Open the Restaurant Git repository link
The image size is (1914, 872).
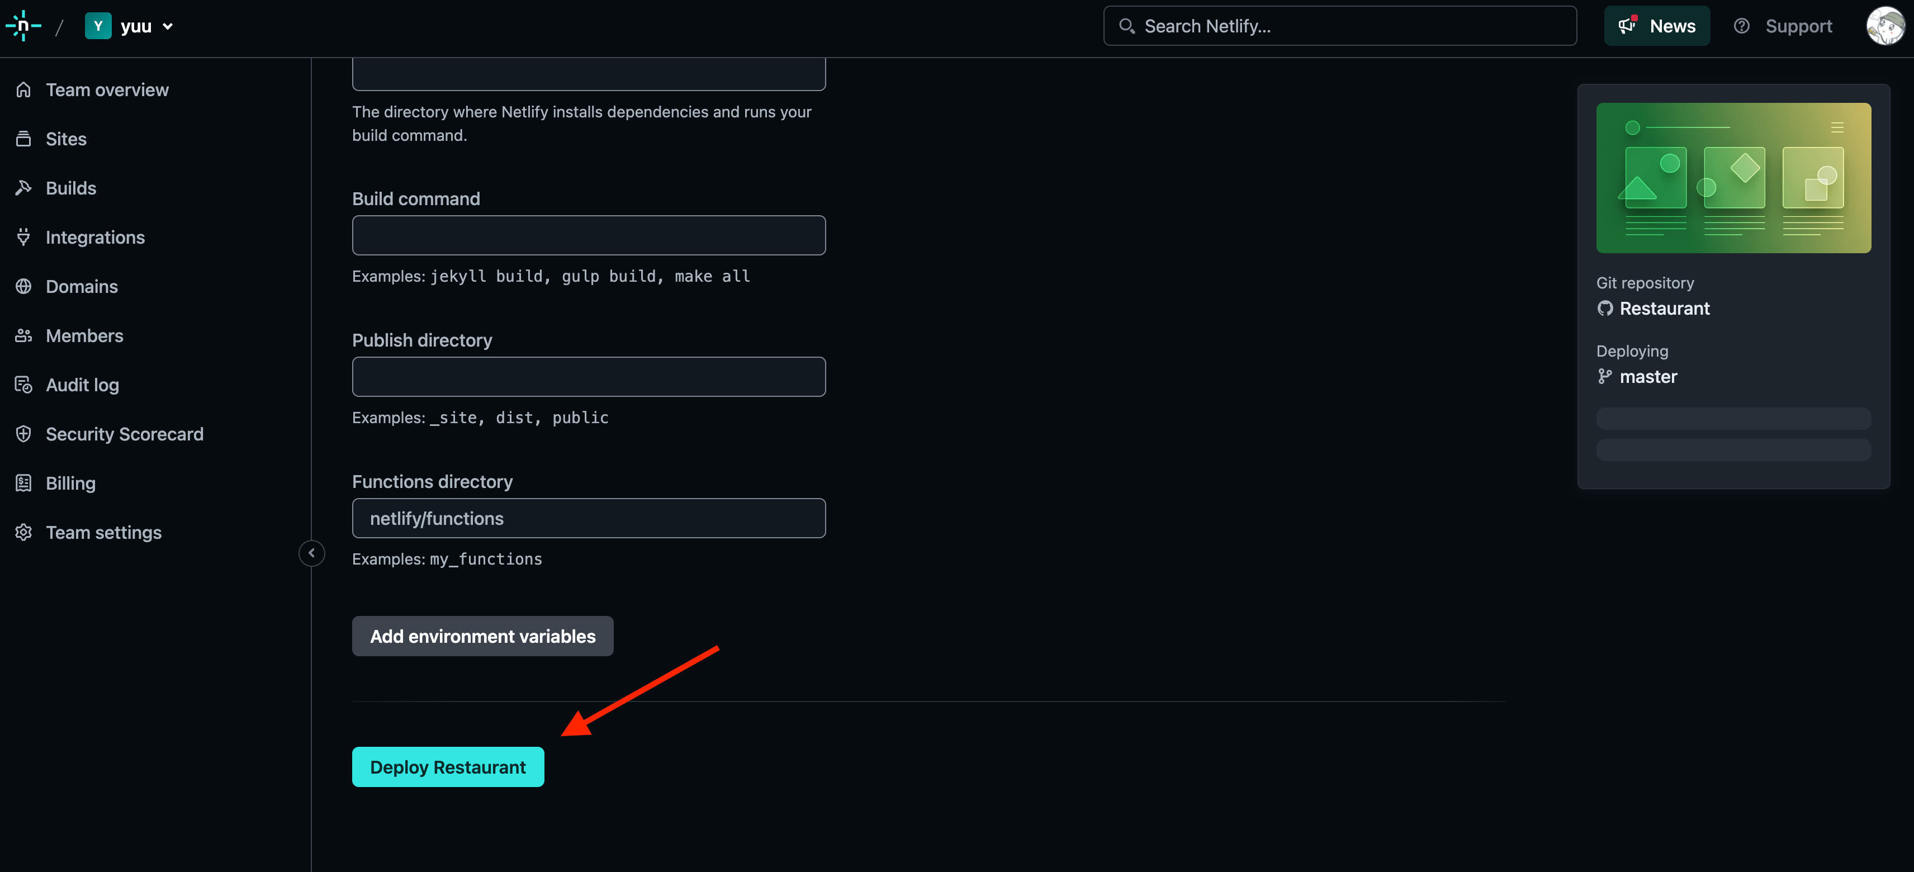tap(1664, 308)
